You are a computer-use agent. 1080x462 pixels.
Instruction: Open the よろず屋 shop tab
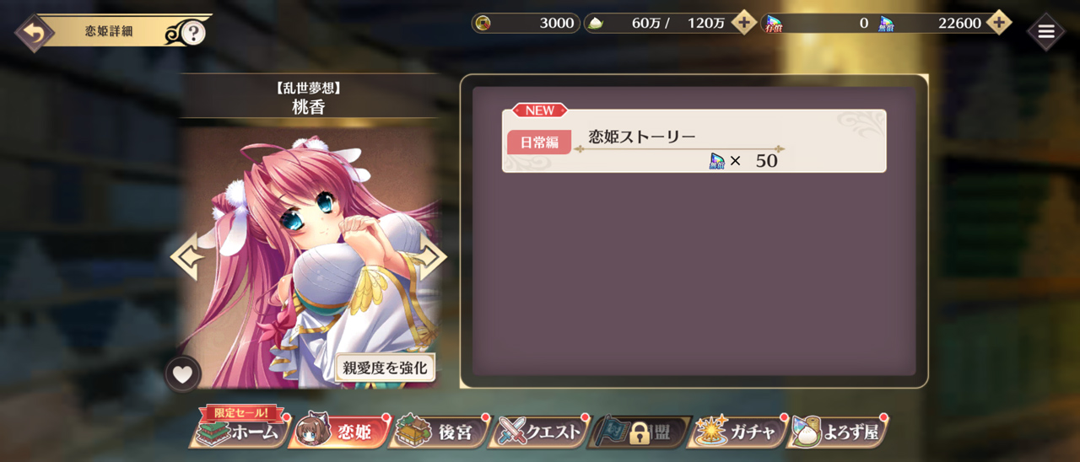[839, 432]
